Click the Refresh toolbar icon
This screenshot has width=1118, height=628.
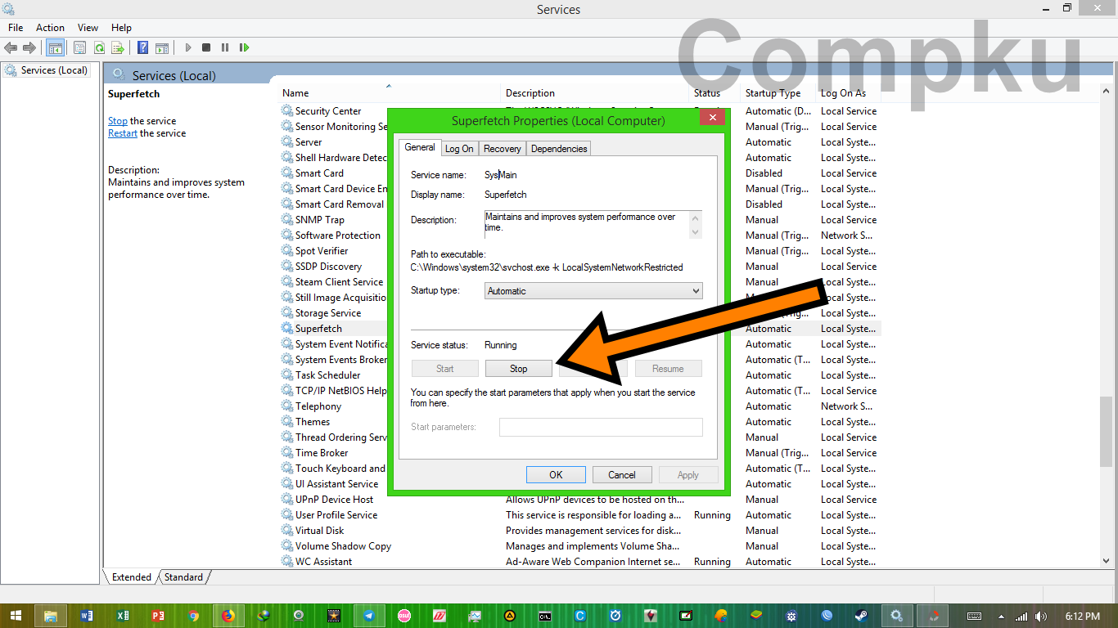click(99, 47)
